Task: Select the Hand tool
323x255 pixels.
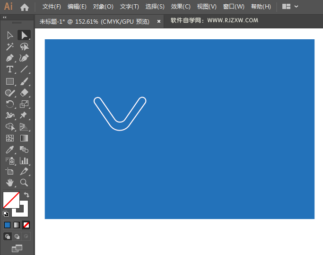Action: tap(10, 183)
